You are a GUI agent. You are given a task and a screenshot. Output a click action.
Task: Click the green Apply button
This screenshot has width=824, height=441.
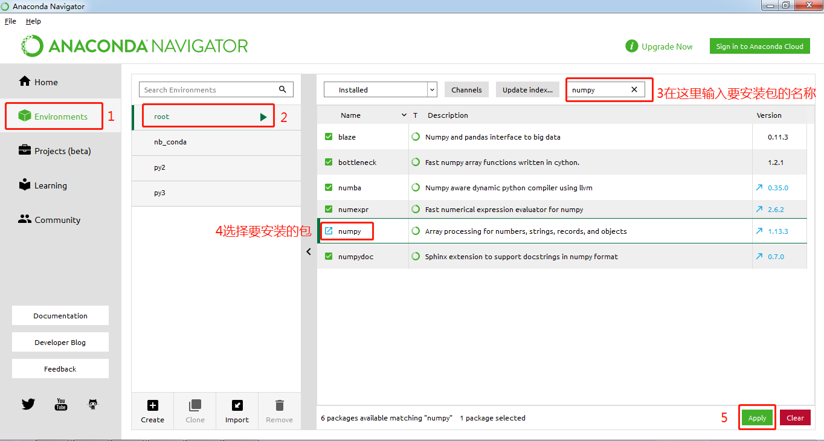coord(757,418)
